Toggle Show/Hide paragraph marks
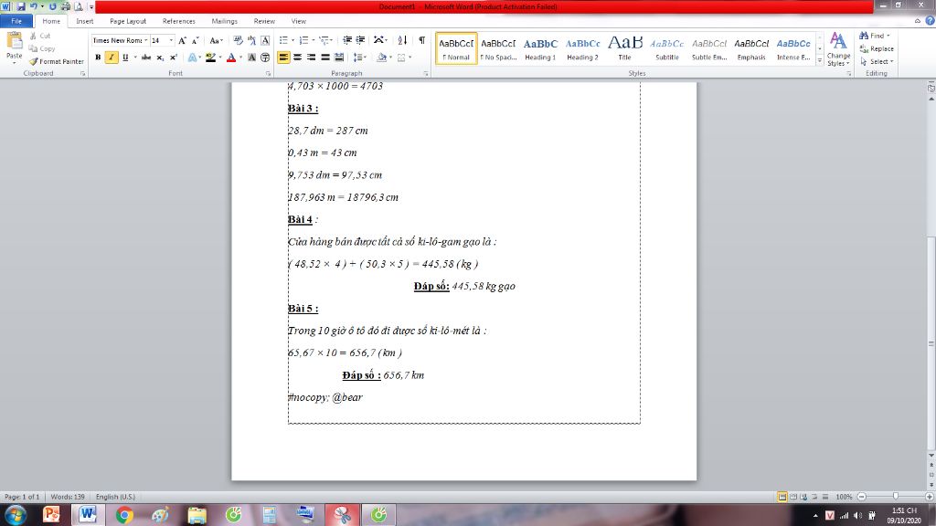This screenshot has height=526, width=936. (x=422, y=40)
